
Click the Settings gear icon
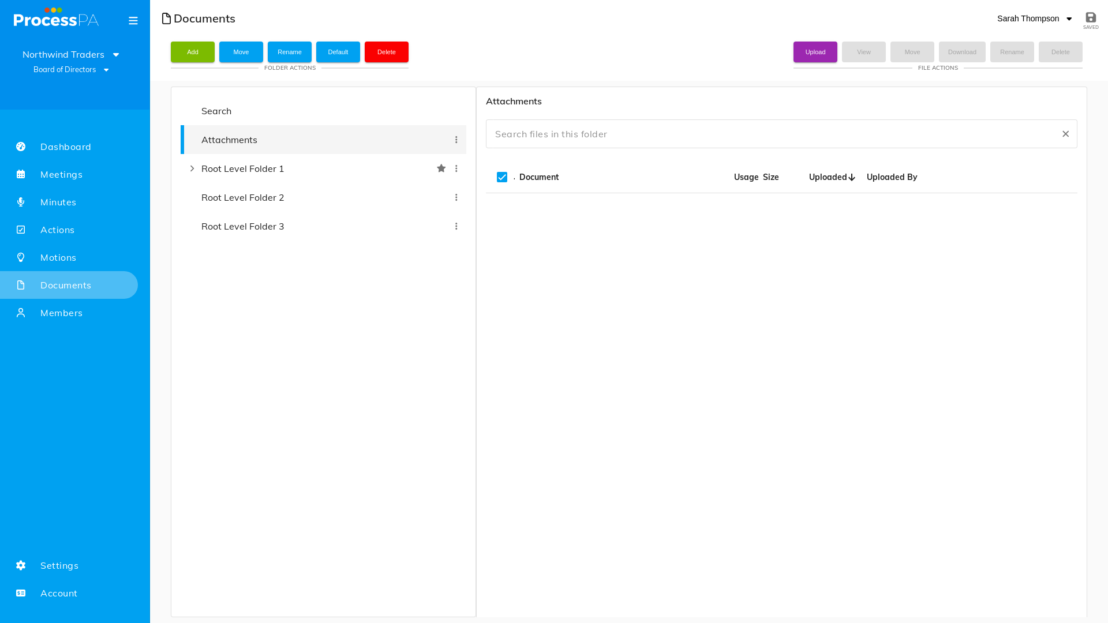tap(21, 565)
